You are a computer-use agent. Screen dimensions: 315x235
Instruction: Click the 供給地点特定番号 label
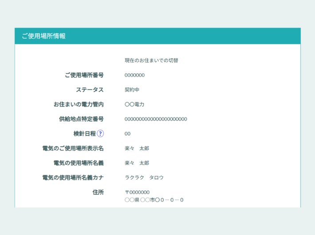pyautogui.click(x=81, y=119)
